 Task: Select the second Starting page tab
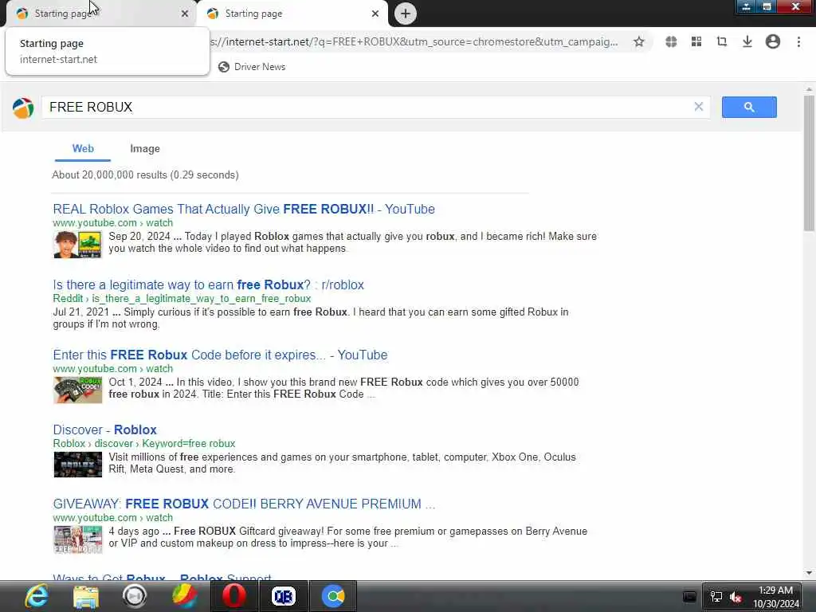click(292, 14)
